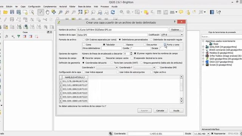Image resolution: width=242 pixels, height=136 pixels.
Task: Select Texto bien conocido (WKT) geometry
Action: click(x=112, y=63)
